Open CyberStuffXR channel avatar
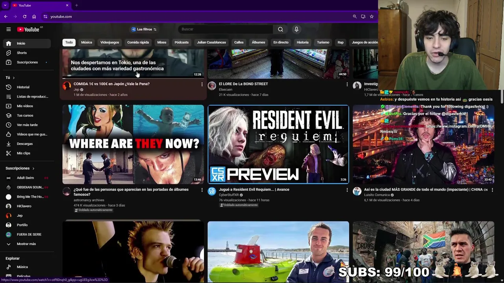The height and width of the screenshot is (283, 504). [212, 191]
